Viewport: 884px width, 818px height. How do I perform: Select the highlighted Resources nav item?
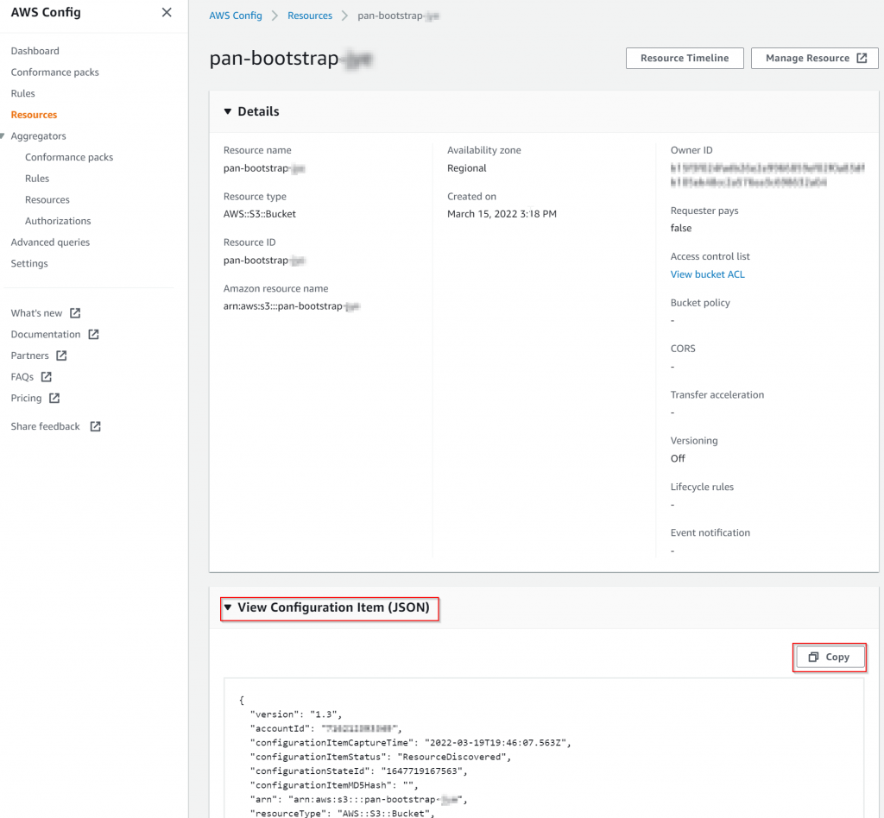tap(34, 115)
